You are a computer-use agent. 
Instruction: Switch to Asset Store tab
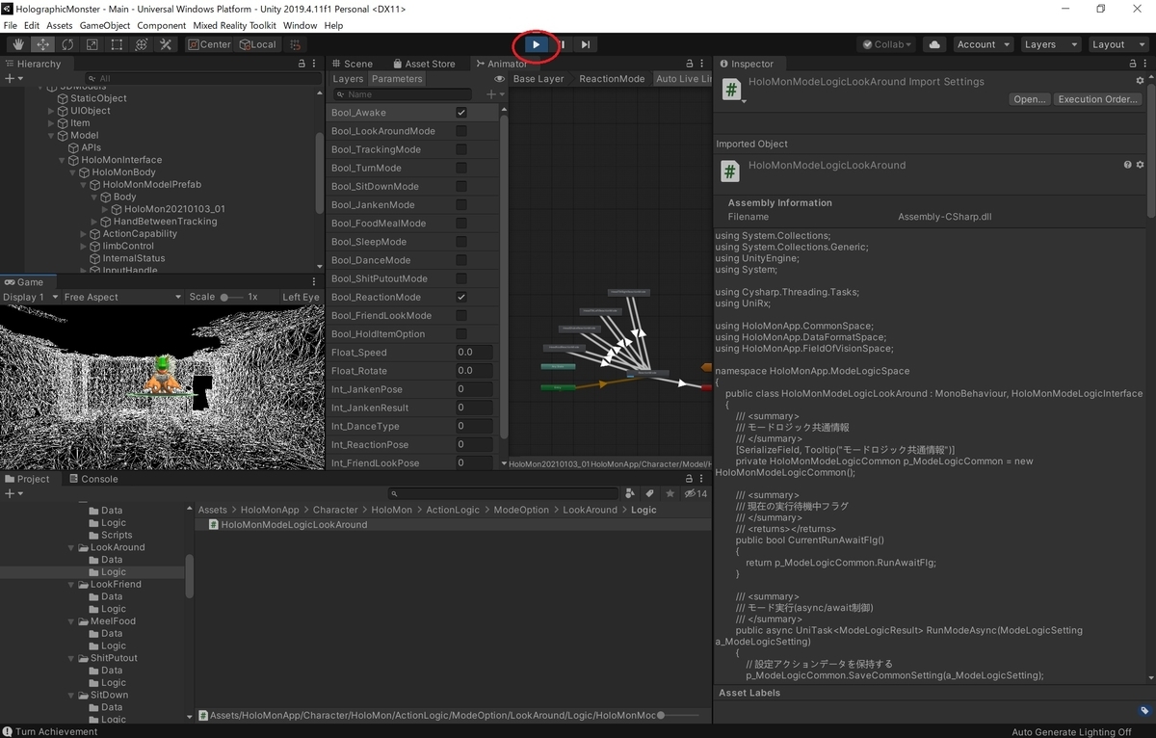(x=422, y=64)
